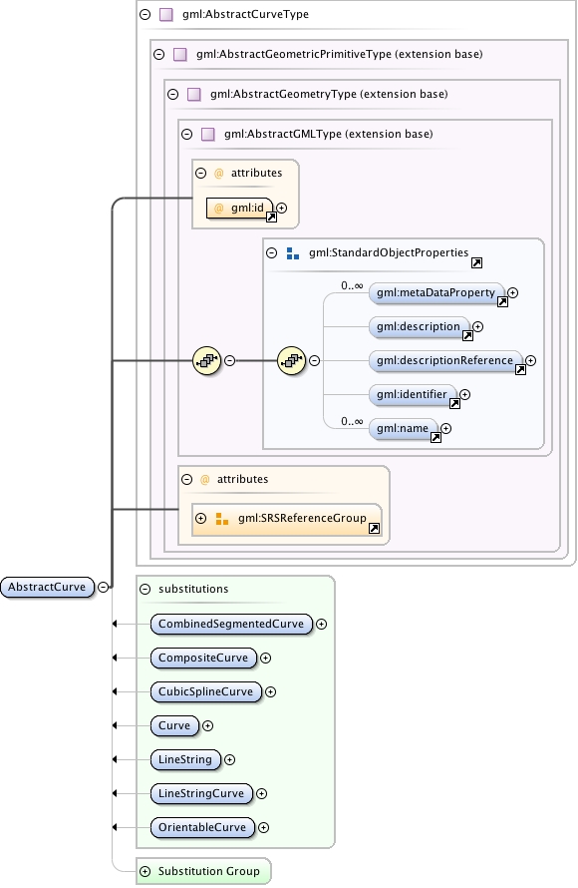Select the gml:descriptionReference element

[x=445, y=361]
